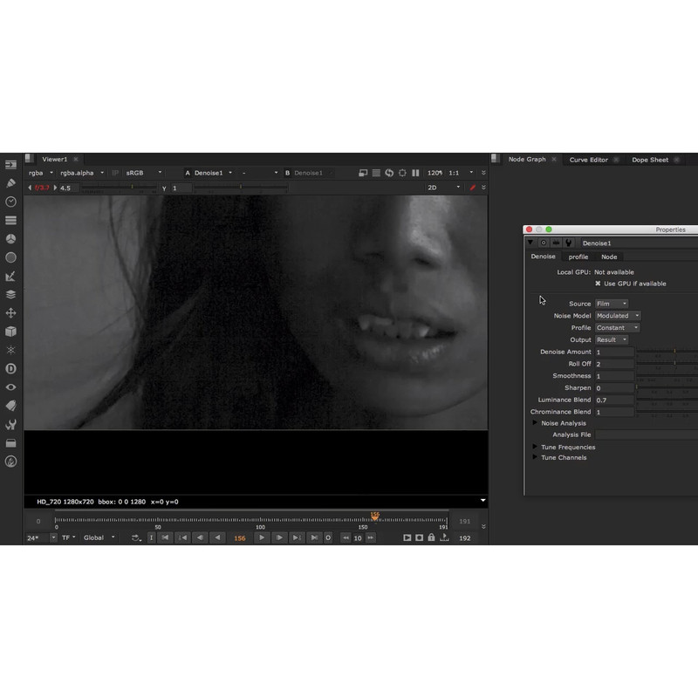The width and height of the screenshot is (698, 698).
Task: Click the viewer refresh icon
Action: [389, 173]
